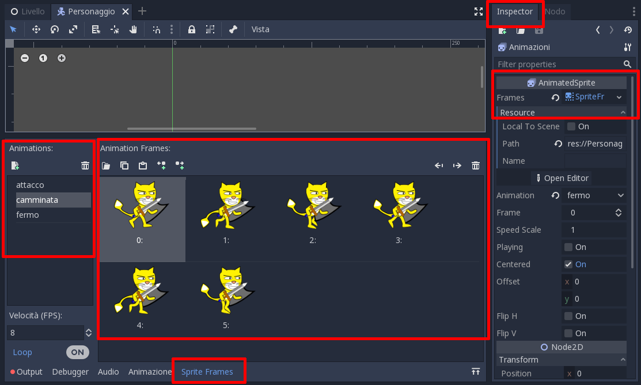Switch to the Nodo tab
Viewport: 641px width, 385px height.
555,11
